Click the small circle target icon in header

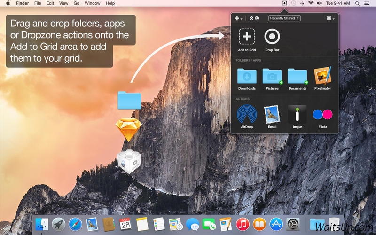point(257,18)
